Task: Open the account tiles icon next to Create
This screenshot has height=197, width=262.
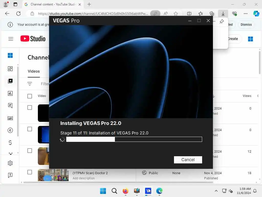Action: tap(250, 39)
